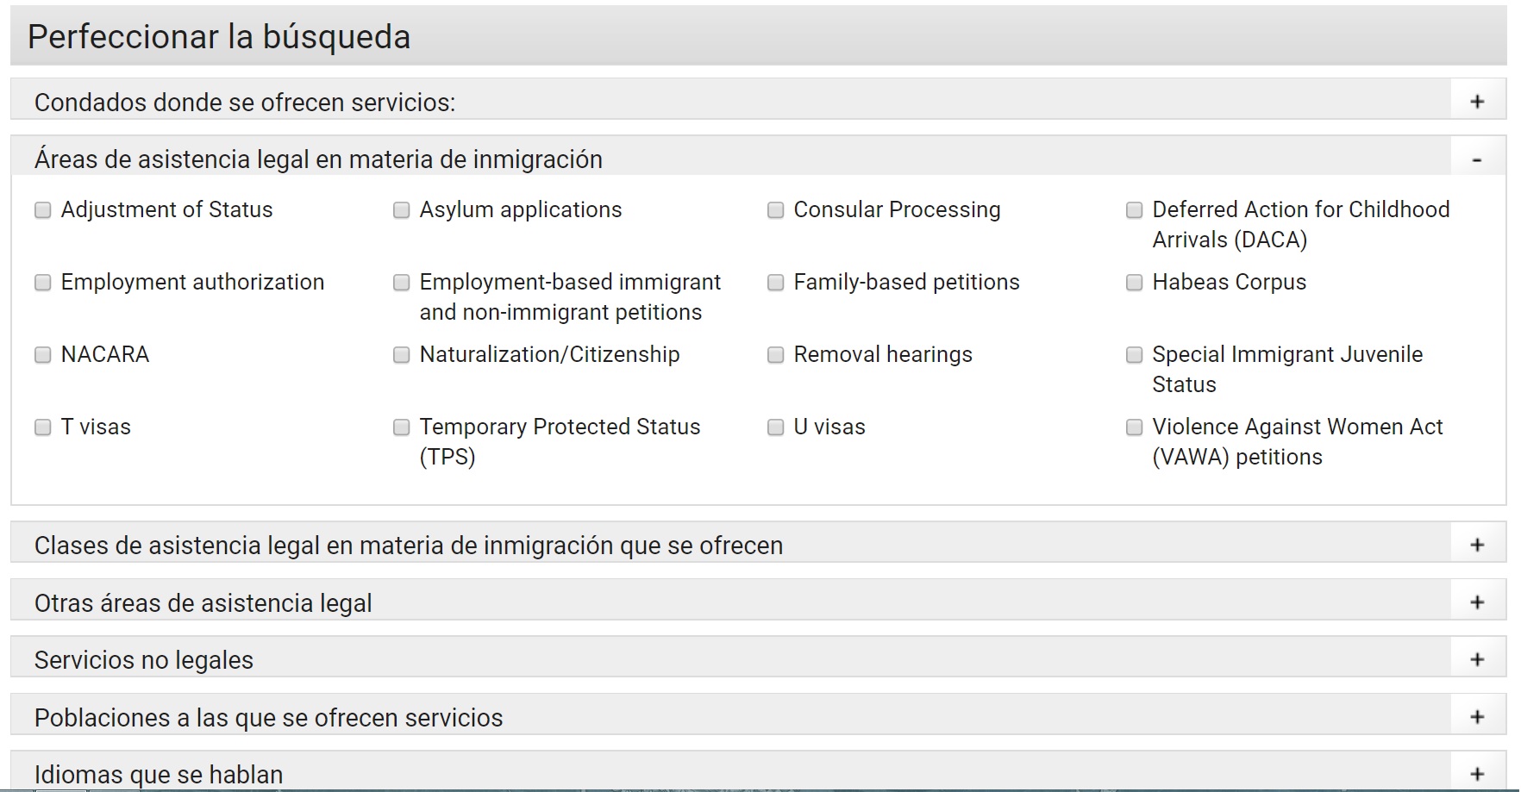1521x792 pixels.
Task: Check Asylum applications
Action: coord(400,209)
